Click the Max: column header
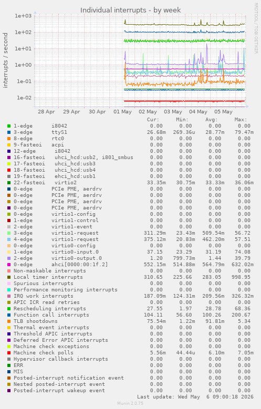This screenshot has width=261, height=409. 241,120
